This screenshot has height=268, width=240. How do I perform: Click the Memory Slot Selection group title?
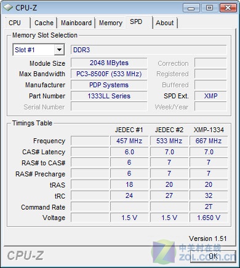tap(45, 35)
